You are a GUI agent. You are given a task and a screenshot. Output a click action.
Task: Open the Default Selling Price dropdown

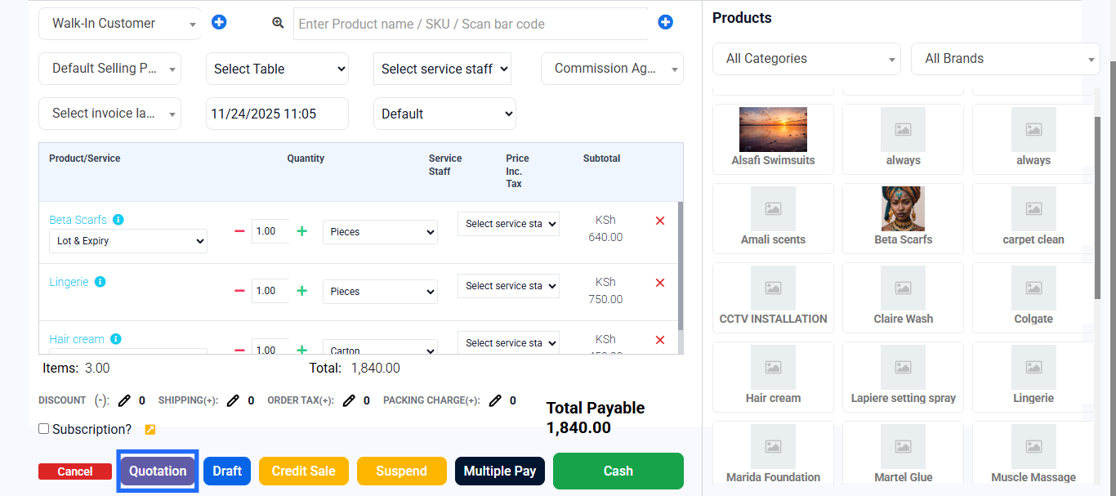tap(109, 69)
